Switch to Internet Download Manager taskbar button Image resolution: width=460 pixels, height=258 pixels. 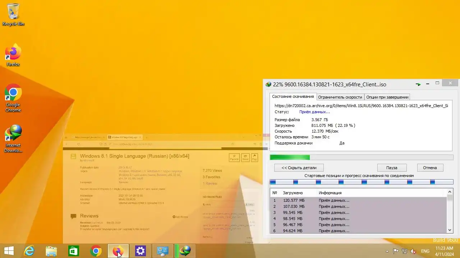point(185,251)
